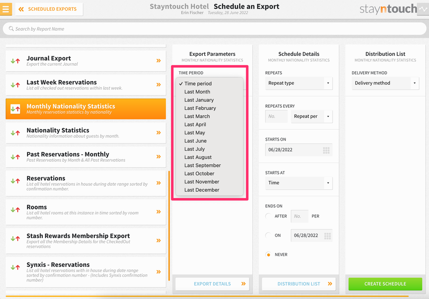
Task: Choose the checked Time period placeholder option
Action: [x=209, y=84]
